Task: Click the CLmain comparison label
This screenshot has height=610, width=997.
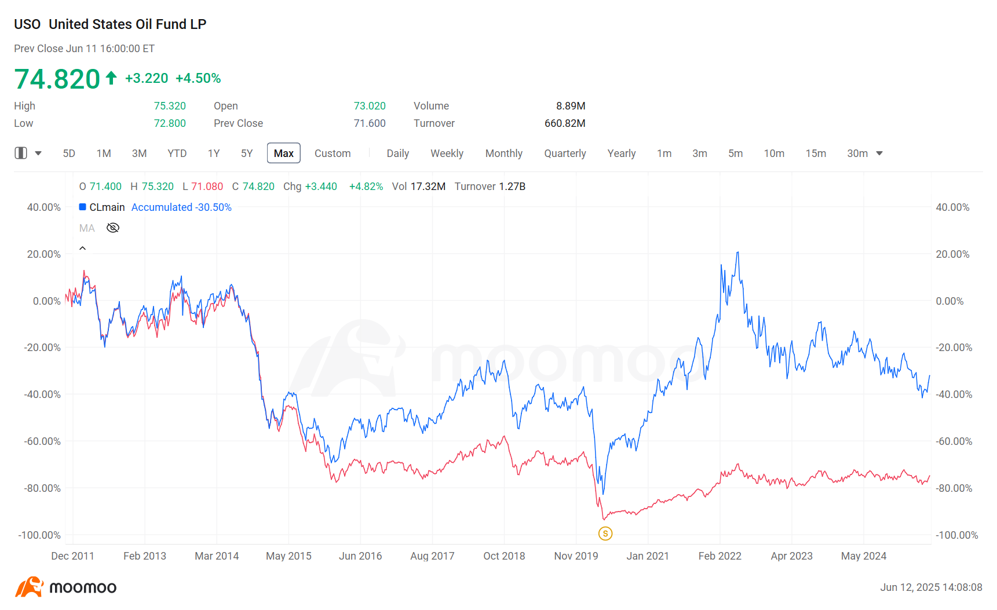Action: coord(107,207)
